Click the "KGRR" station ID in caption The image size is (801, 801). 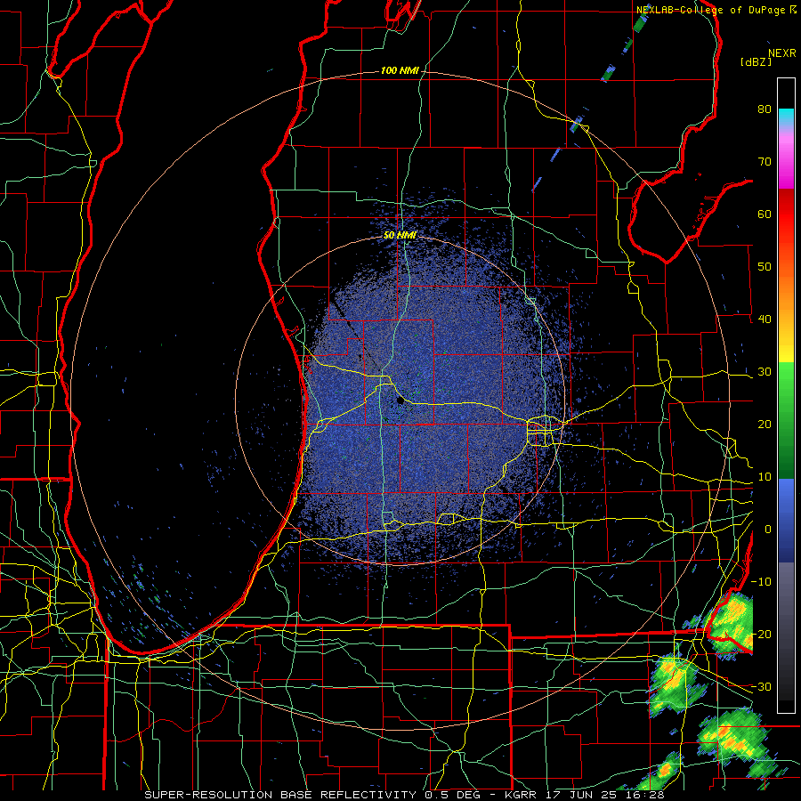tap(520, 795)
